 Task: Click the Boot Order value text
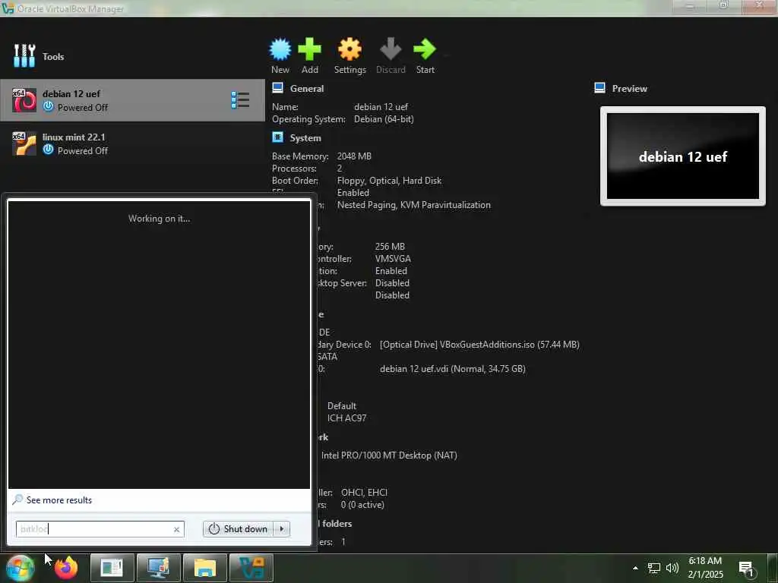[389, 181]
